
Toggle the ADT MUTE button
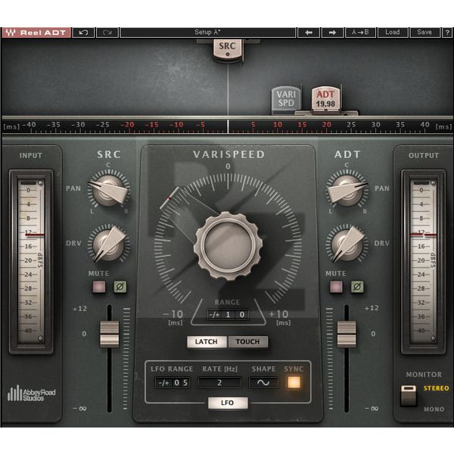click(x=336, y=287)
